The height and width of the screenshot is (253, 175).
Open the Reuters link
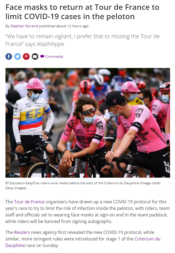coord(22,232)
